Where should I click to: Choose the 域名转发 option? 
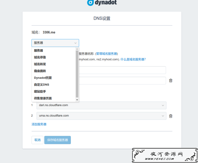tap(54, 64)
